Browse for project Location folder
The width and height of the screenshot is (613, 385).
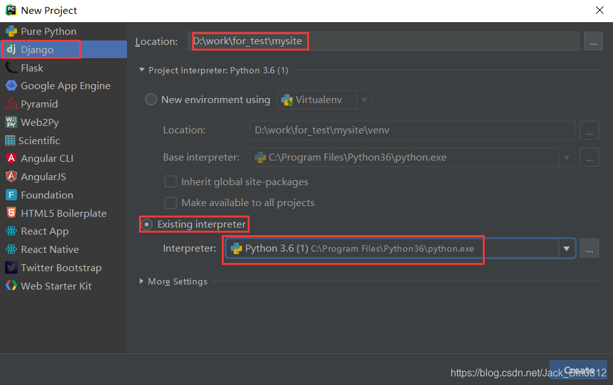coord(593,42)
